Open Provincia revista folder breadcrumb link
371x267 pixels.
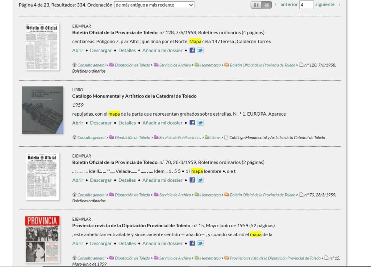275,258
